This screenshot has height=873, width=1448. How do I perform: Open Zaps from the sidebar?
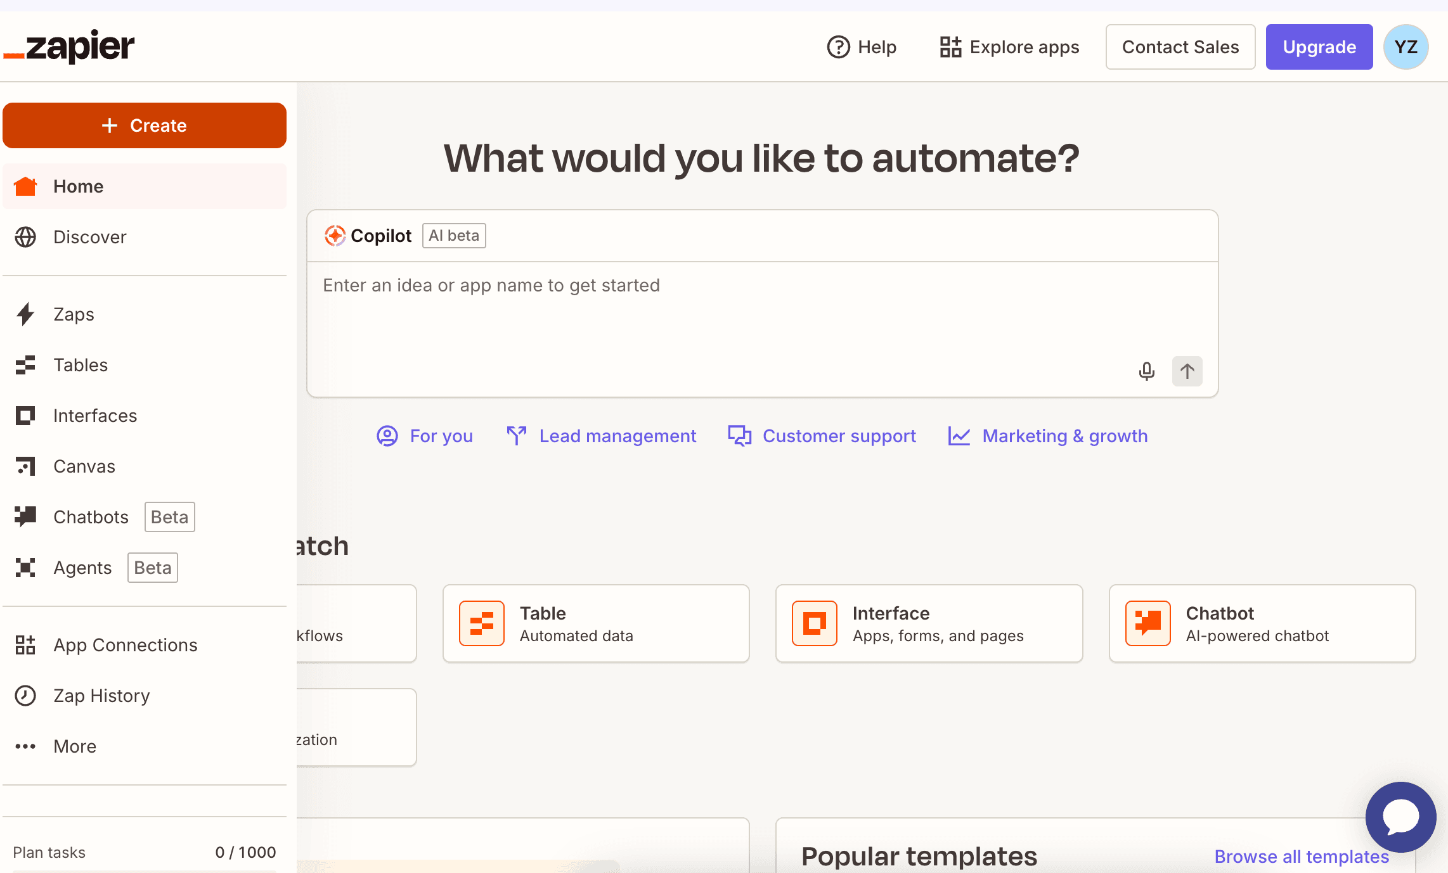74,314
